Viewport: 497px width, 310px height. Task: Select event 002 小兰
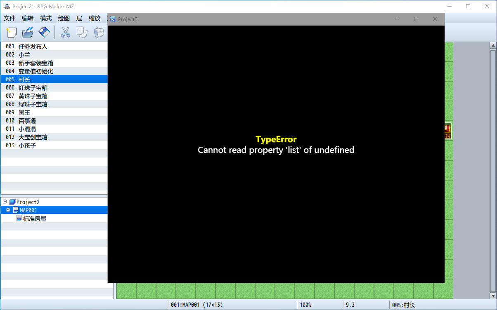pyautogui.click(x=54, y=55)
